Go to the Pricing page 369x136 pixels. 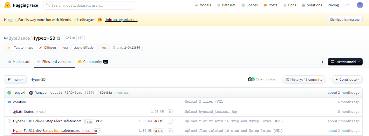(x=333, y=5)
